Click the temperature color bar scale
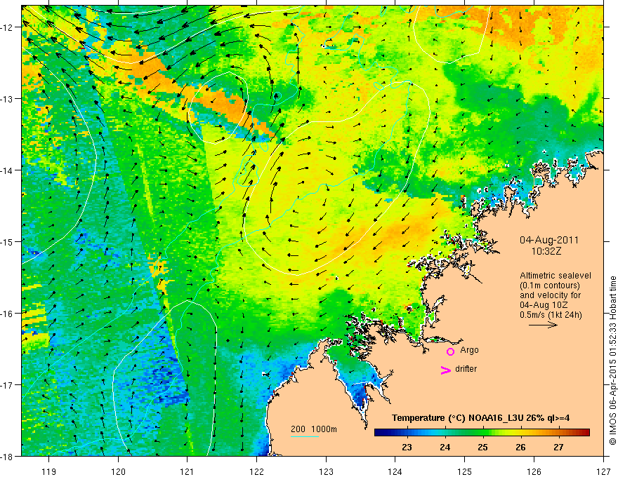This screenshot has width=618, height=477. pyautogui.click(x=482, y=433)
